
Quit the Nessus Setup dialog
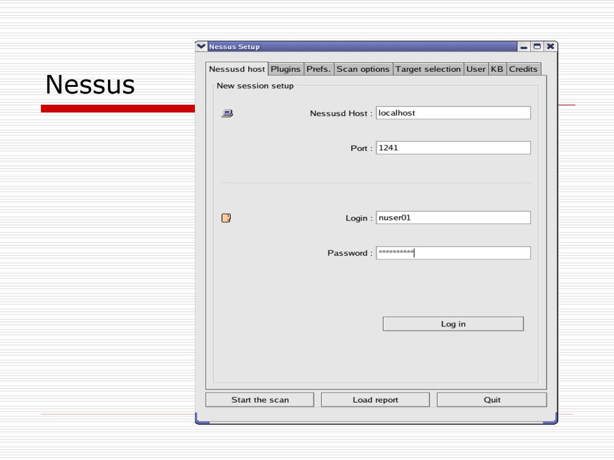click(x=492, y=400)
